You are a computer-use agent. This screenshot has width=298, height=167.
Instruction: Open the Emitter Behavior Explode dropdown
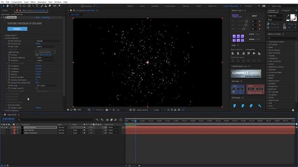(x=48, y=41)
